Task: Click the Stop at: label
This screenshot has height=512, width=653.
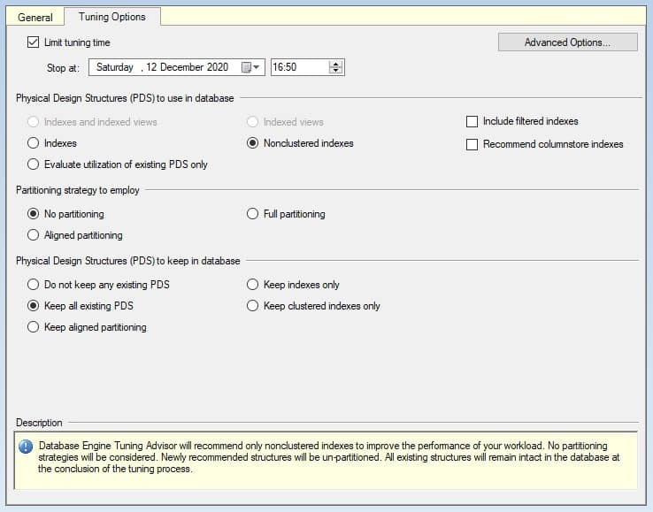Action: pos(63,68)
